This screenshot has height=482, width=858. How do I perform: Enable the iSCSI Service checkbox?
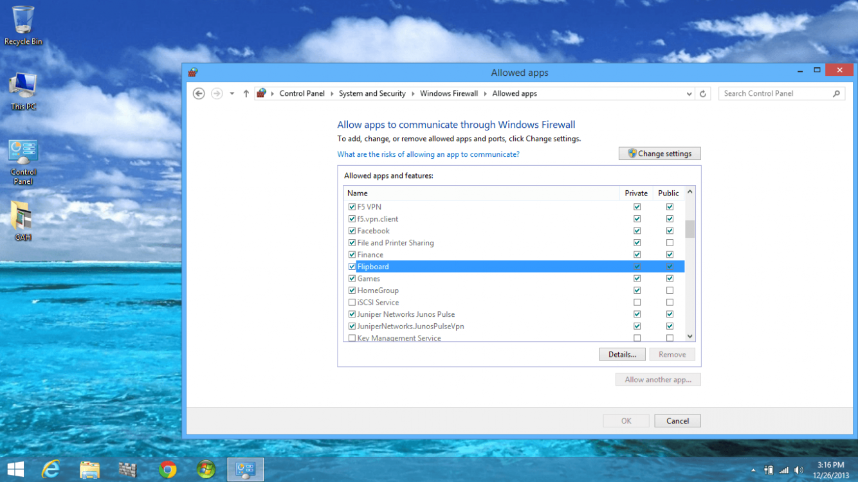(x=352, y=303)
